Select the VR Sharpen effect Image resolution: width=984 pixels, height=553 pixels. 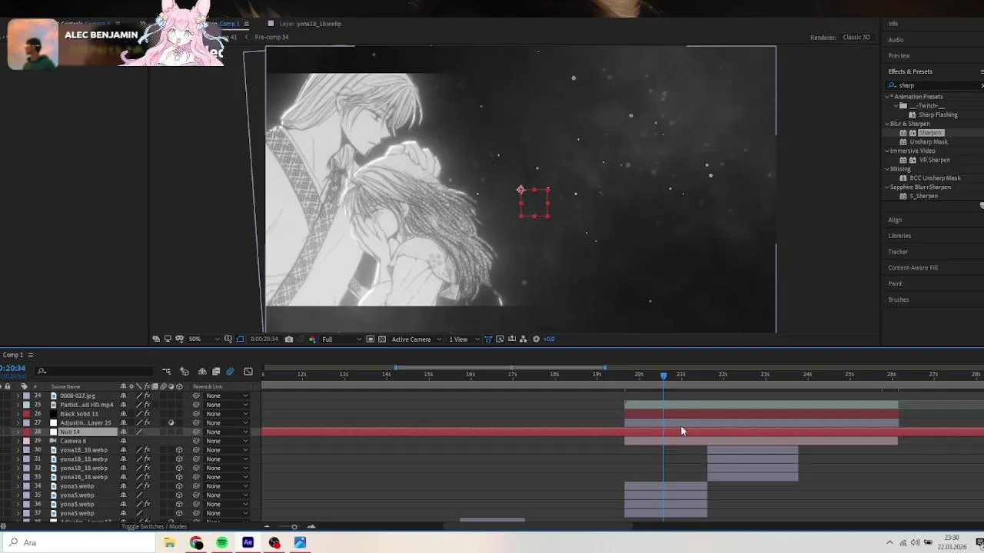tap(934, 160)
